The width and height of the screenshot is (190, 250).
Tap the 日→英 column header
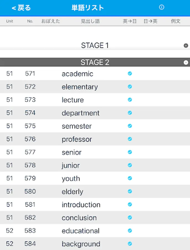[150, 21]
